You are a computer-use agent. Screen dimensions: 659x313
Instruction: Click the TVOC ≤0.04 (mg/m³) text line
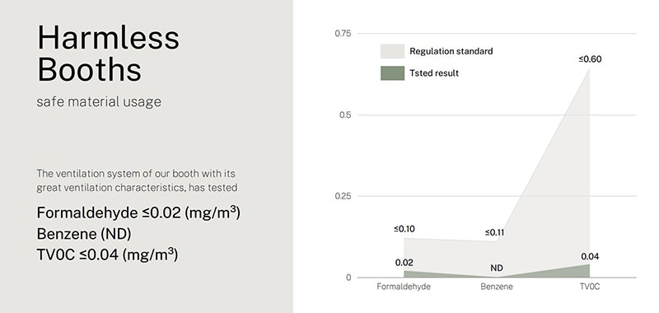point(108,255)
